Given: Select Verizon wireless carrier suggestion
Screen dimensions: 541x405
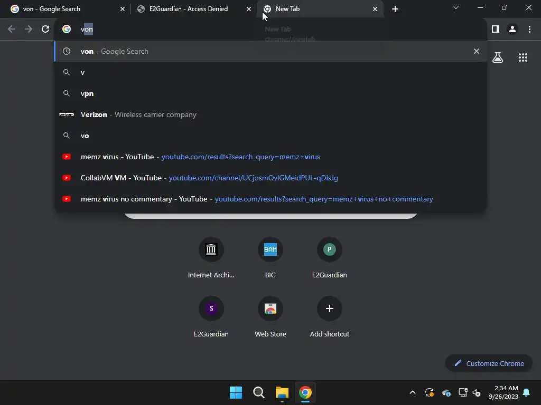Looking at the screenshot, I should click(x=270, y=114).
